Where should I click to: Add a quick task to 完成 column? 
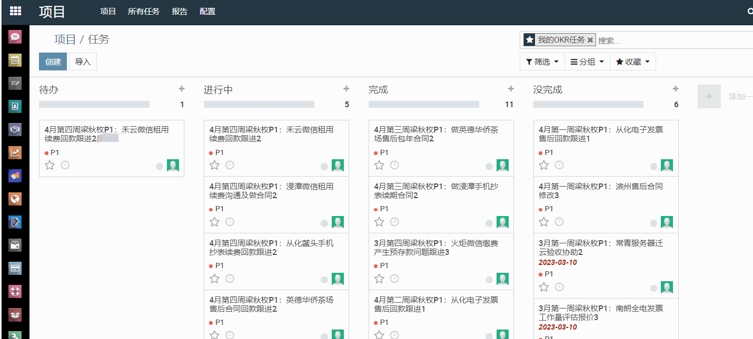511,89
